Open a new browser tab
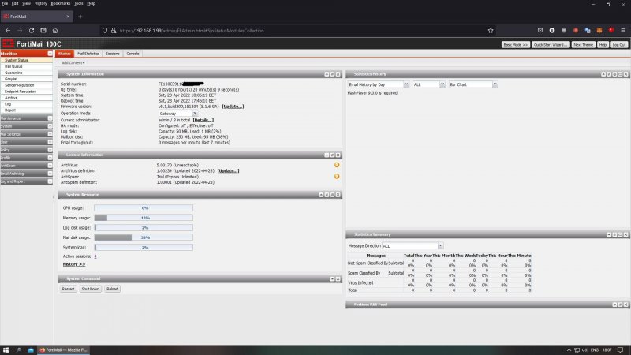This screenshot has width=631, height=355. [x=80, y=17]
